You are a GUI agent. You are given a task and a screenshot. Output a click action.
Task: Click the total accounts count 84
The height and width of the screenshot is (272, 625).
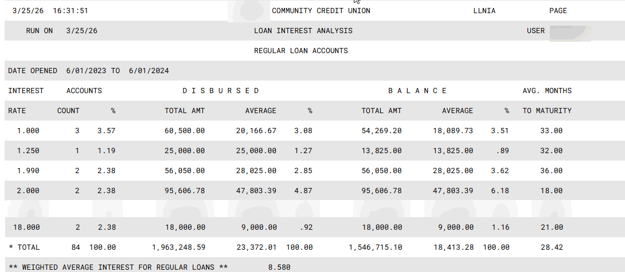tap(75, 247)
